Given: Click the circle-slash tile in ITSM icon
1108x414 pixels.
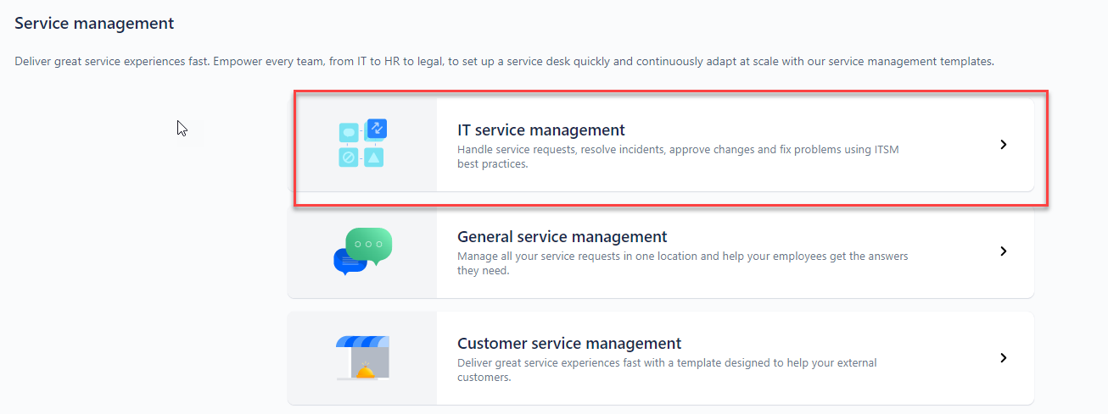Looking at the screenshot, I should tap(348, 157).
